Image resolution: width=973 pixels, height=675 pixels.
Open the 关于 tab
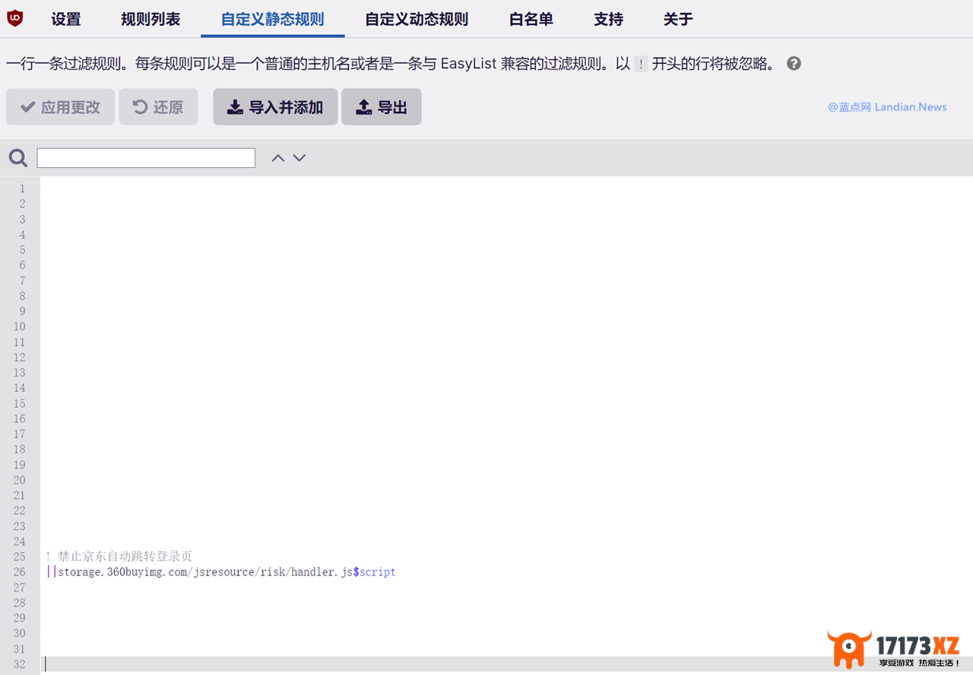coord(678,19)
